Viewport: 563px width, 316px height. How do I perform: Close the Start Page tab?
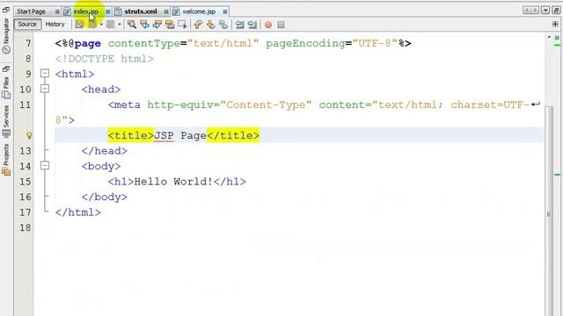pyautogui.click(x=57, y=11)
